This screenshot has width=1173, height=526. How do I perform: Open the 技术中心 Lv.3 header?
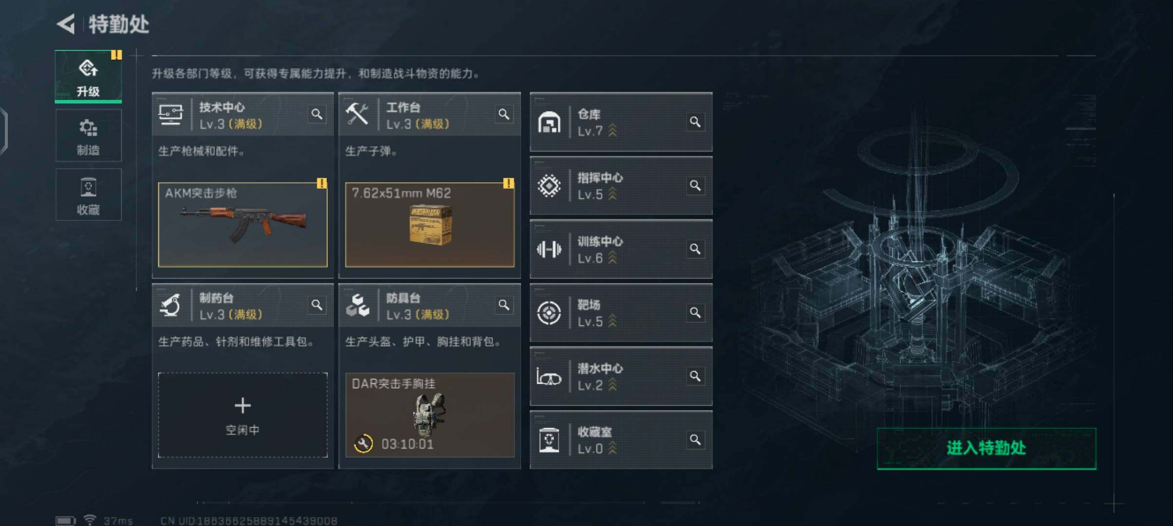tap(243, 114)
